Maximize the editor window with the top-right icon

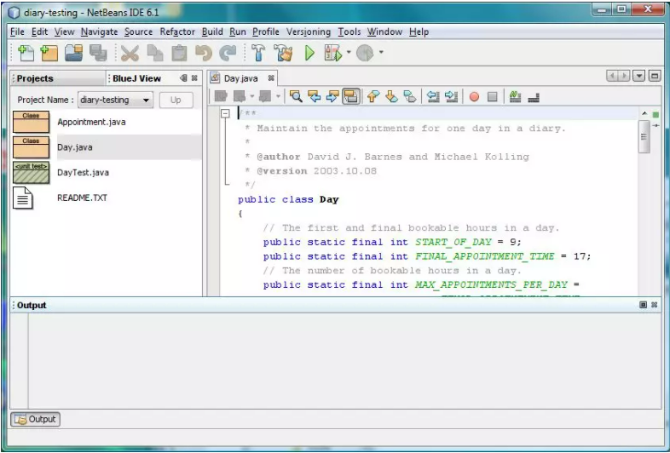point(655,76)
